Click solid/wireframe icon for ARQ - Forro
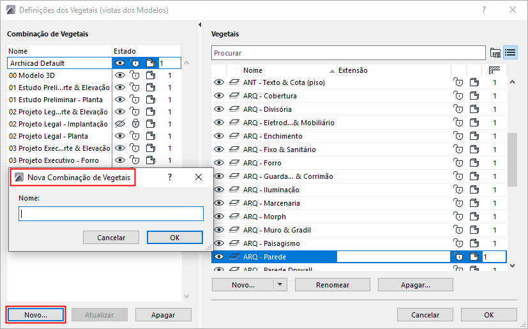 click(474, 163)
